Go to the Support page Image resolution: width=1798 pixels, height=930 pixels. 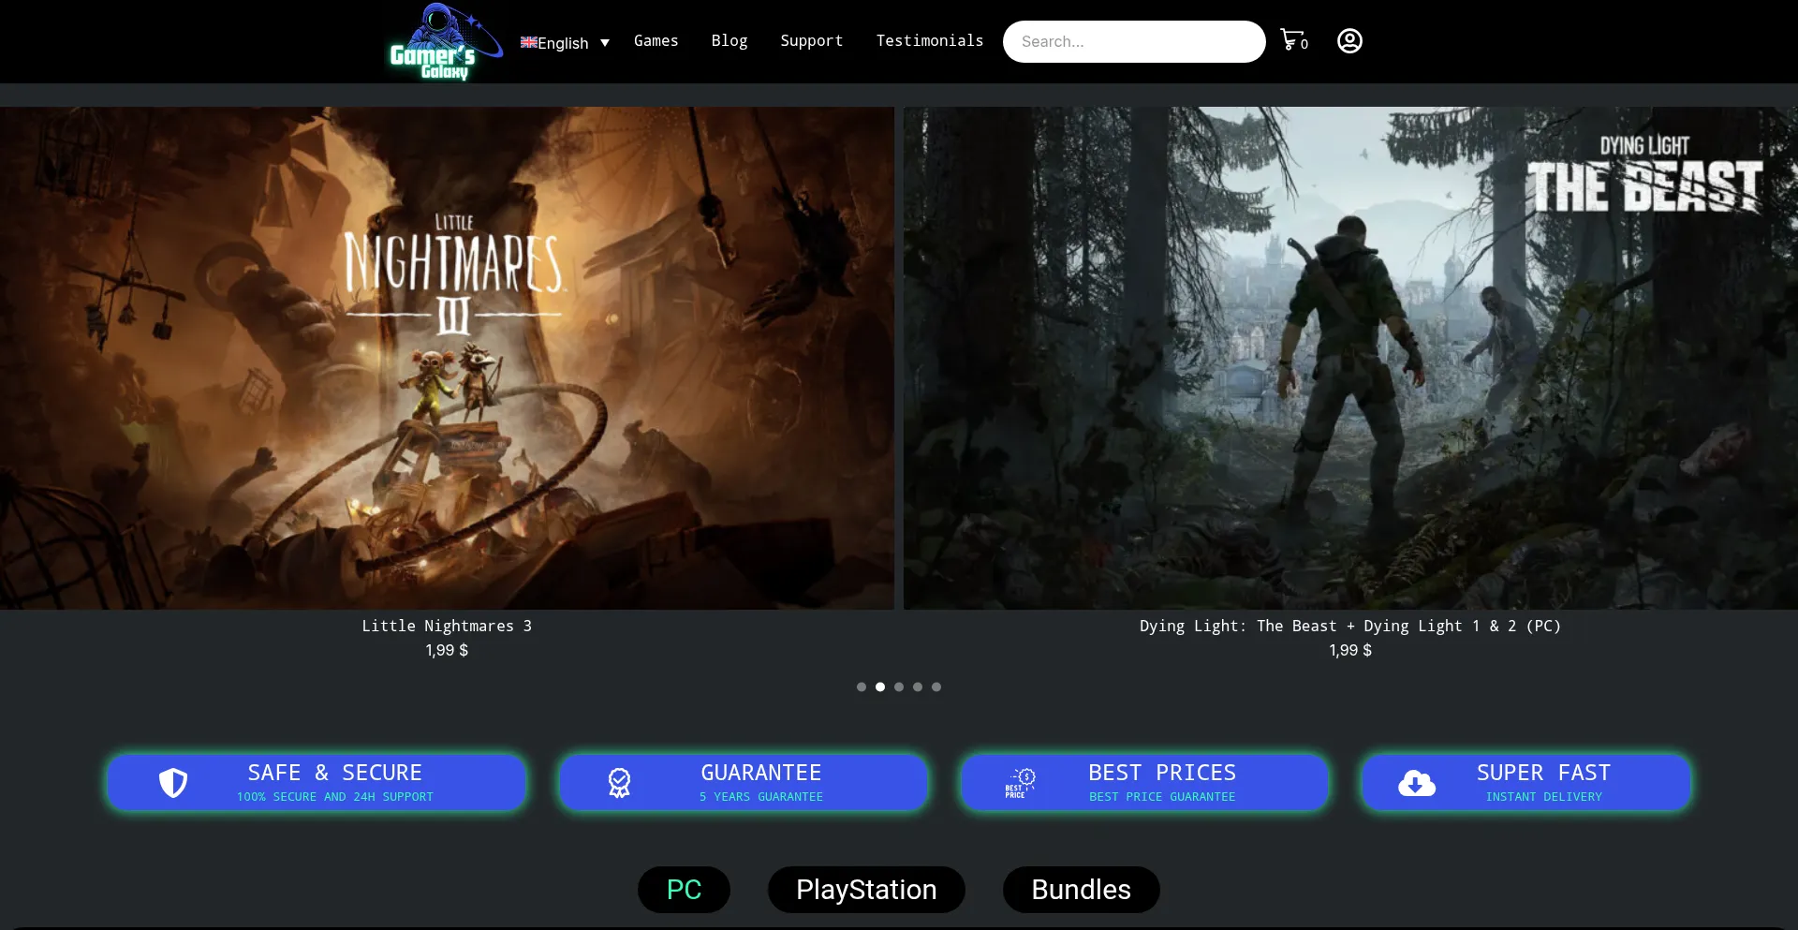tap(811, 41)
